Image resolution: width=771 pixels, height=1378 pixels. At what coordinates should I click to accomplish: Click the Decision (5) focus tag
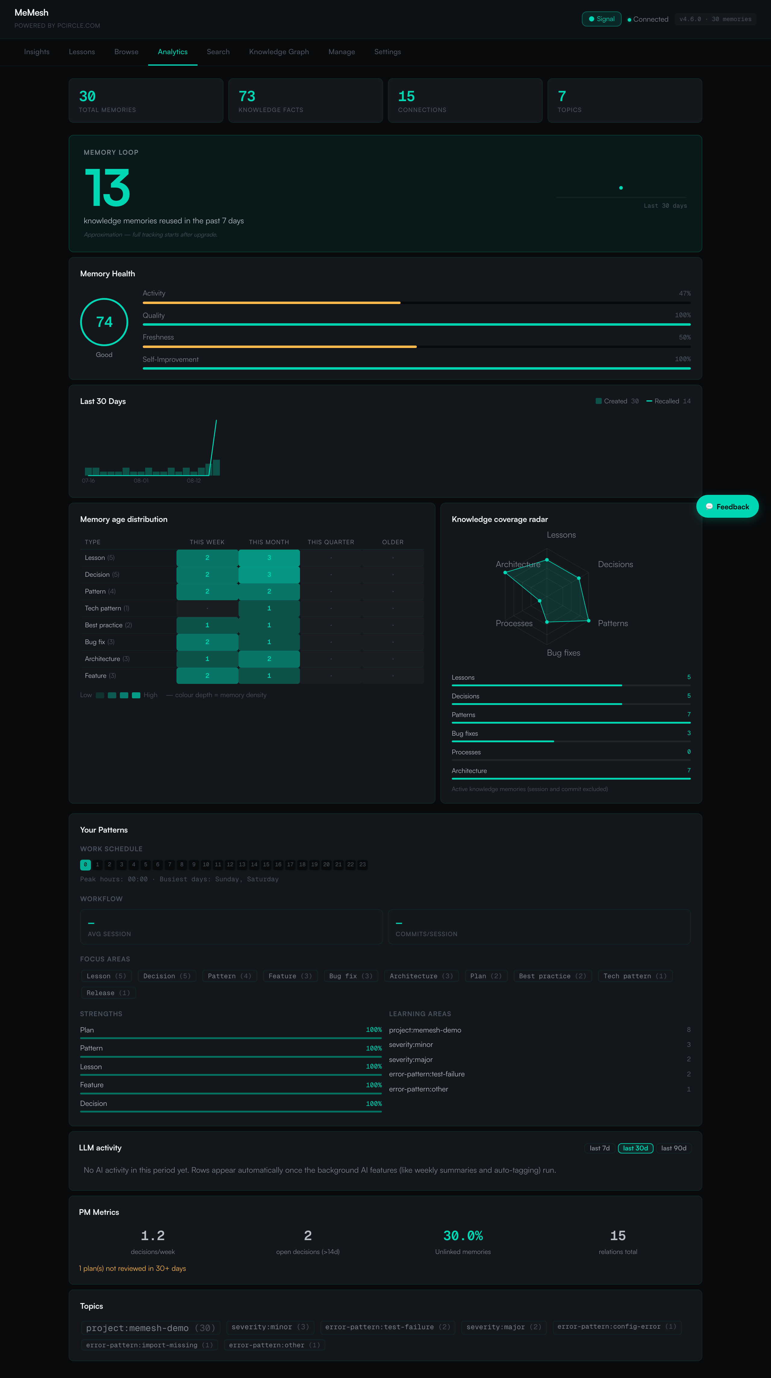pos(167,976)
